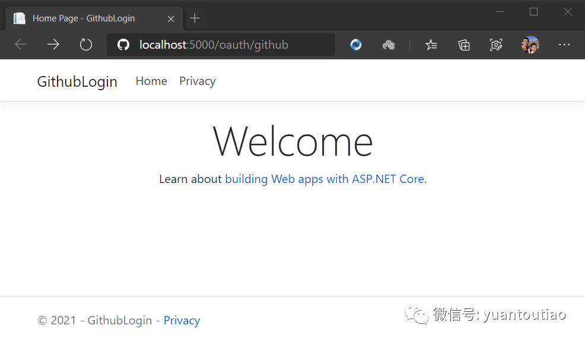Image resolution: width=585 pixels, height=341 pixels.
Task: Open the Settings and more ellipsis menu
Action: pyautogui.click(x=564, y=45)
